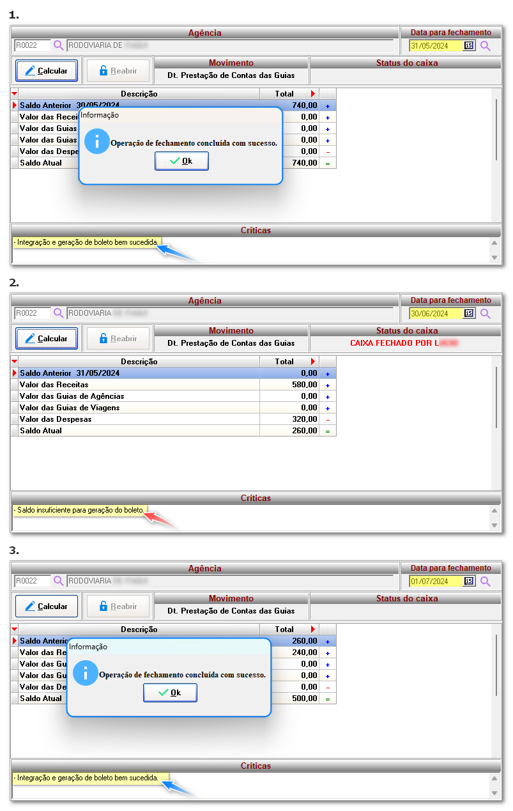Screen dimensions: 513x811
Task: Click the boleto success message in the 01/07/2024 form
Action: pyautogui.click(x=87, y=778)
